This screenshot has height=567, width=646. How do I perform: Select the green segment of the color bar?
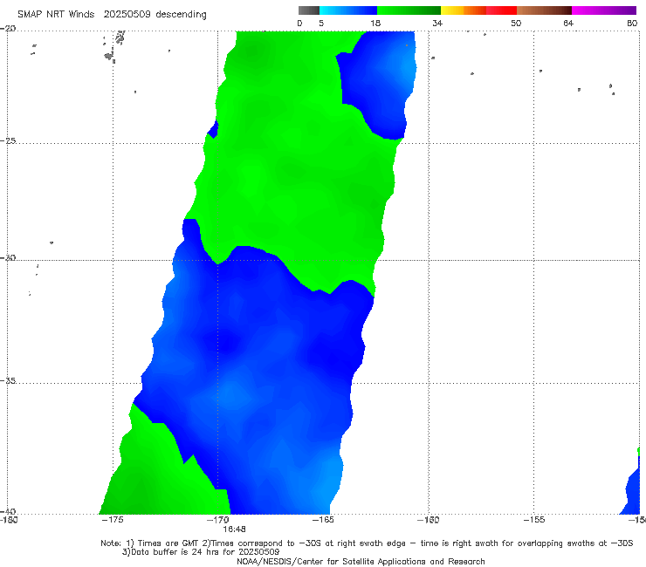click(x=409, y=10)
